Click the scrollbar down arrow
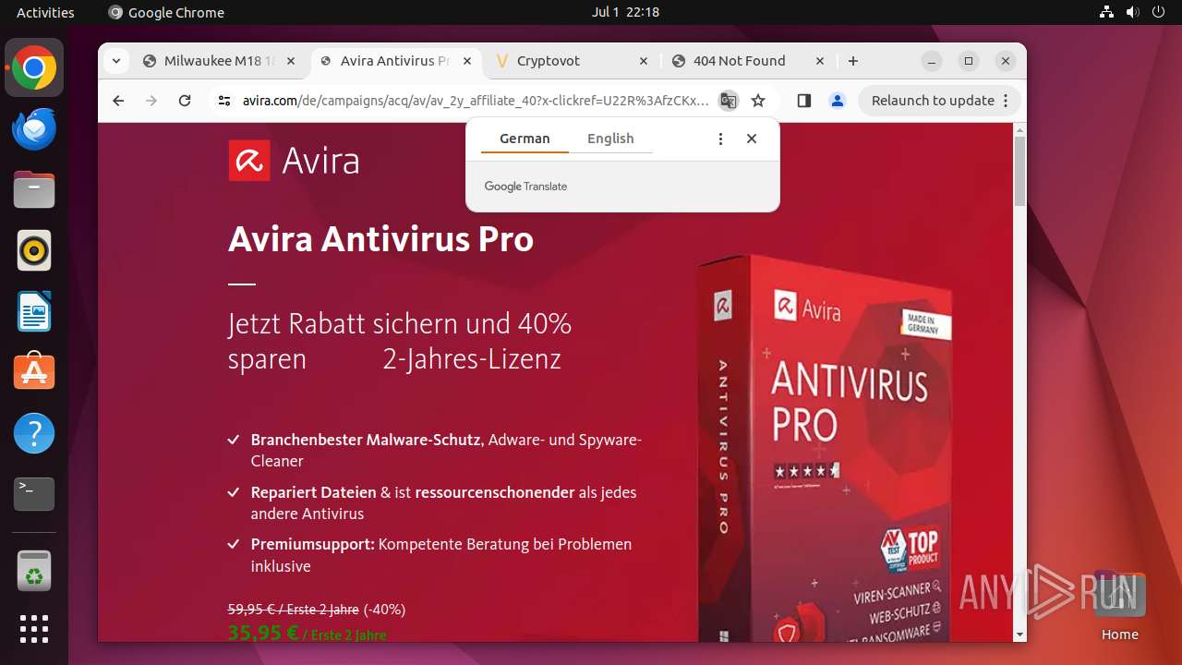The height and width of the screenshot is (665, 1182). tap(1019, 635)
